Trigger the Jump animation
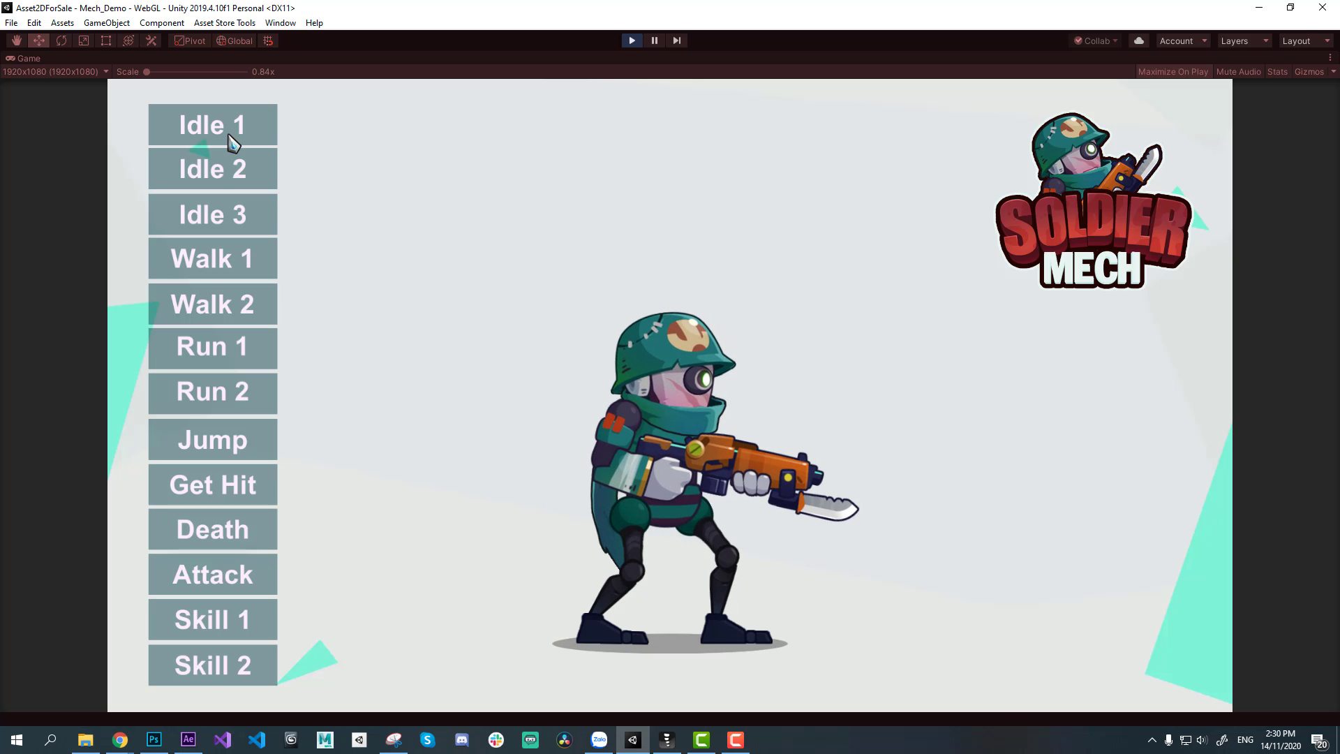 213,440
